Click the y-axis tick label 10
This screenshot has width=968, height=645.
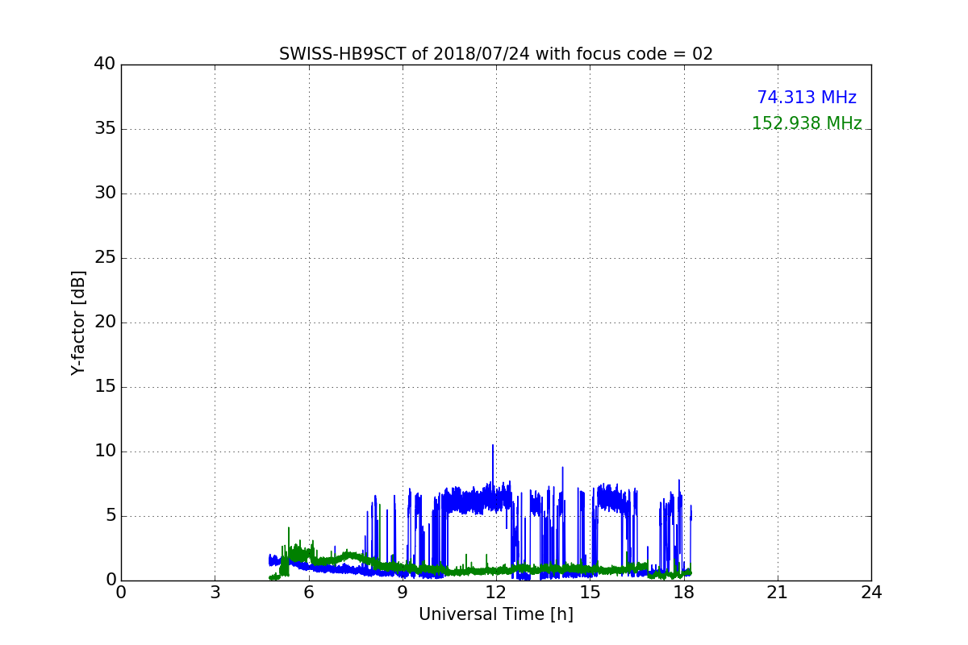click(105, 451)
